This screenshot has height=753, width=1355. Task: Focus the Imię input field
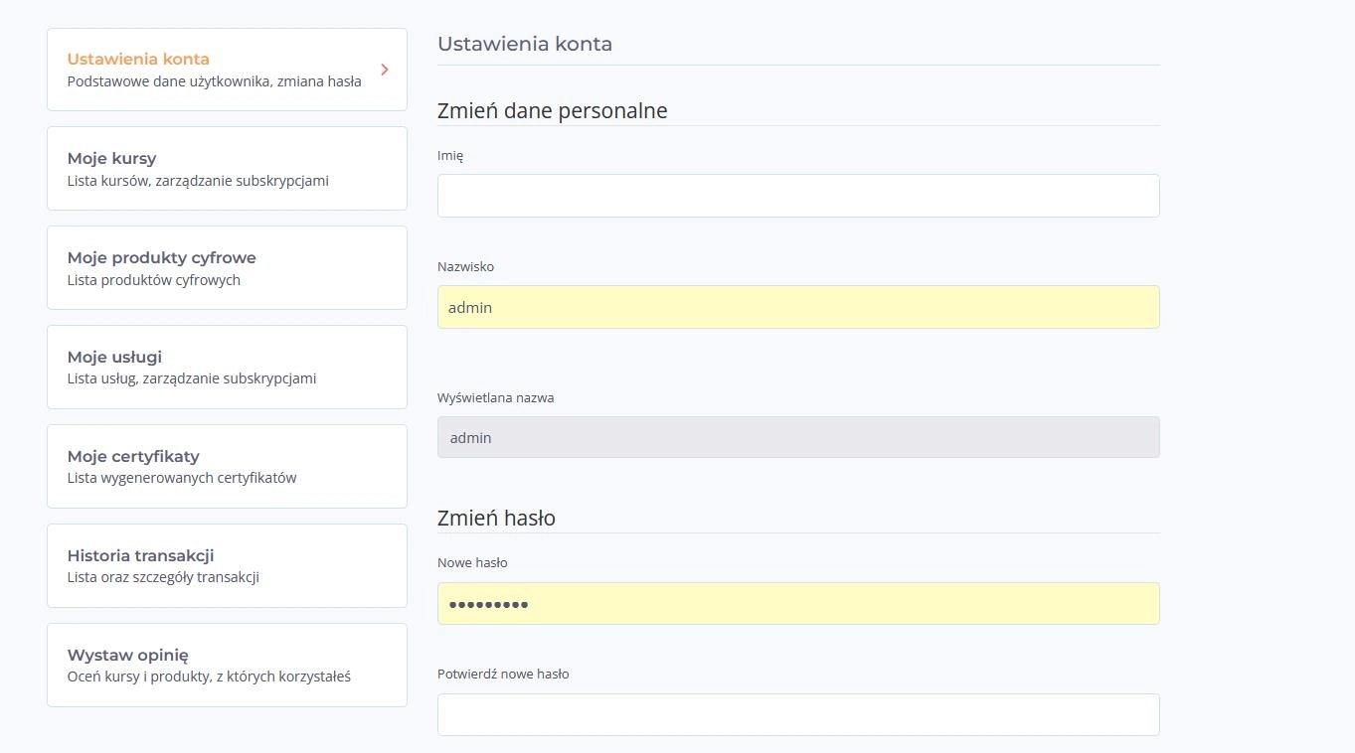(798, 196)
